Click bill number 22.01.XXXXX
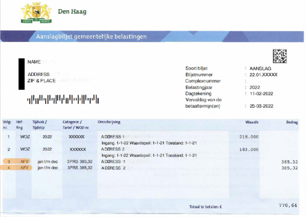307x217 pixels. click(263, 75)
